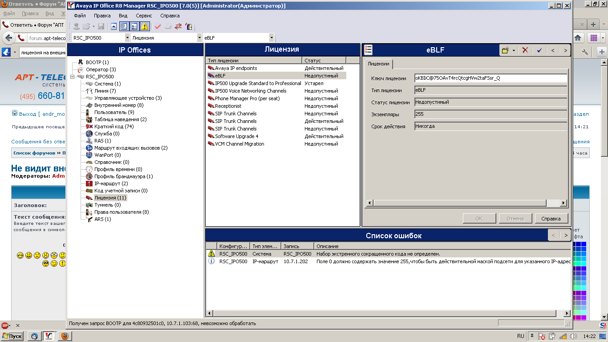Screen dimensions: 608x342
Task: Click the yellow warning show-errors toolbar icon
Action: click(x=145, y=26)
